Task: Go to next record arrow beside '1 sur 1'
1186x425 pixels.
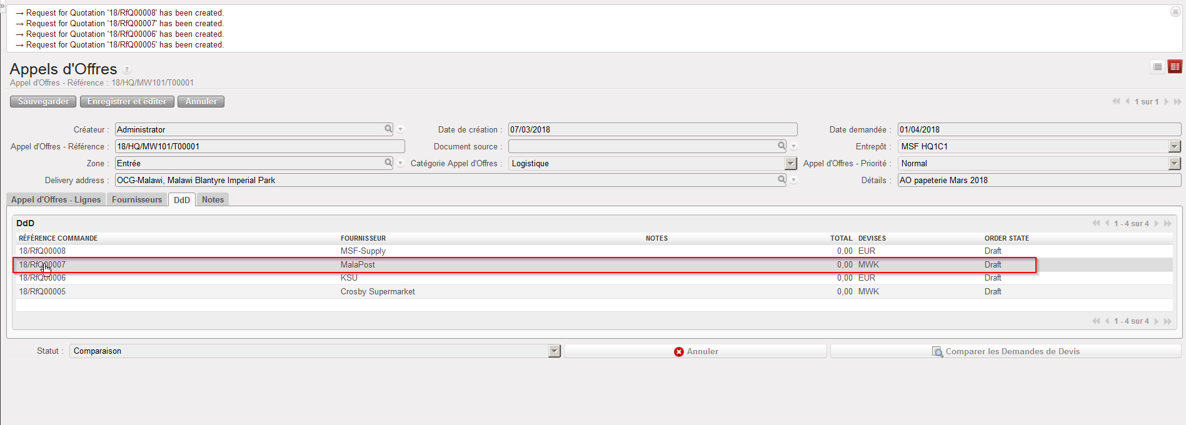Action: tap(1167, 101)
